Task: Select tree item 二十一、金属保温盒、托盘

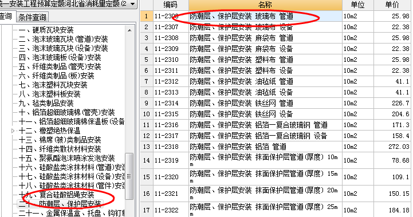Action: click(72, 213)
